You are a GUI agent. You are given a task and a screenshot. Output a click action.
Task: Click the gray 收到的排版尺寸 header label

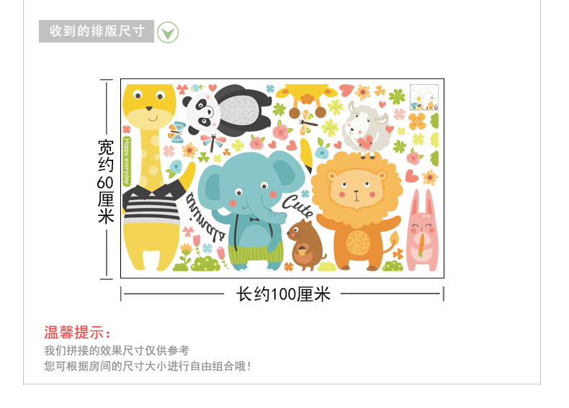click(97, 31)
